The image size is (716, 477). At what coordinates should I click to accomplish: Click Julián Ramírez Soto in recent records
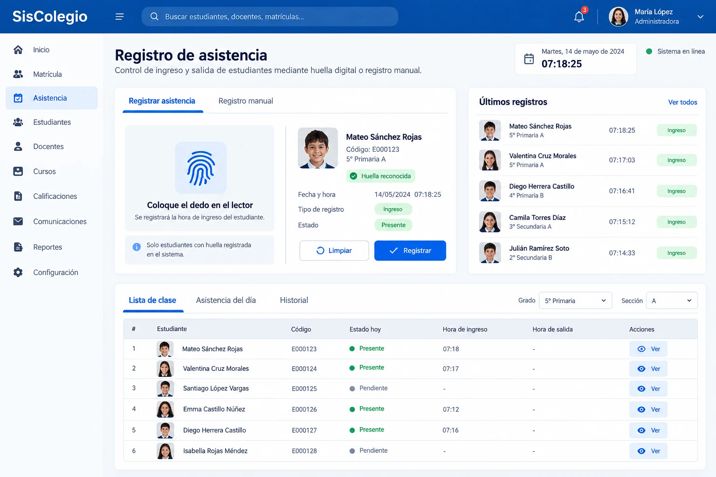pos(539,248)
